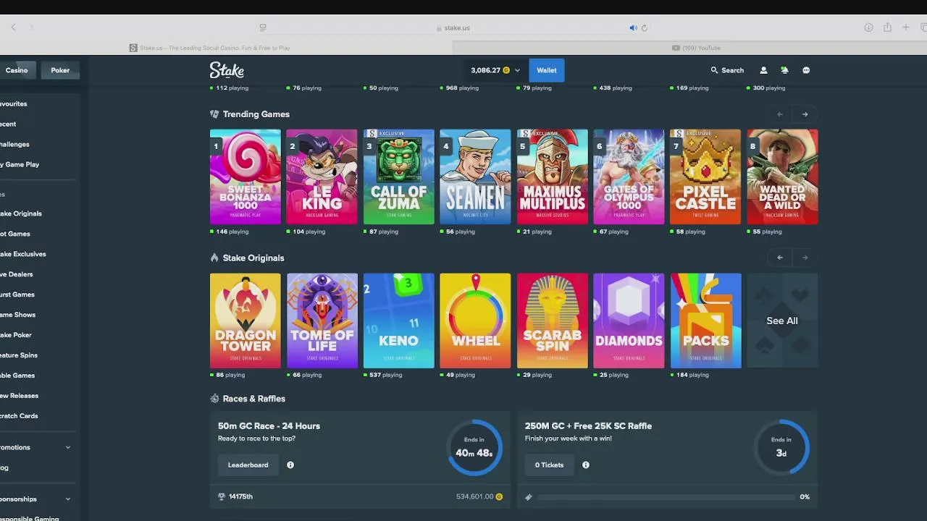This screenshot has height=521, width=927.
Task: Open the user profile icon
Action: click(x=763, y=70)
